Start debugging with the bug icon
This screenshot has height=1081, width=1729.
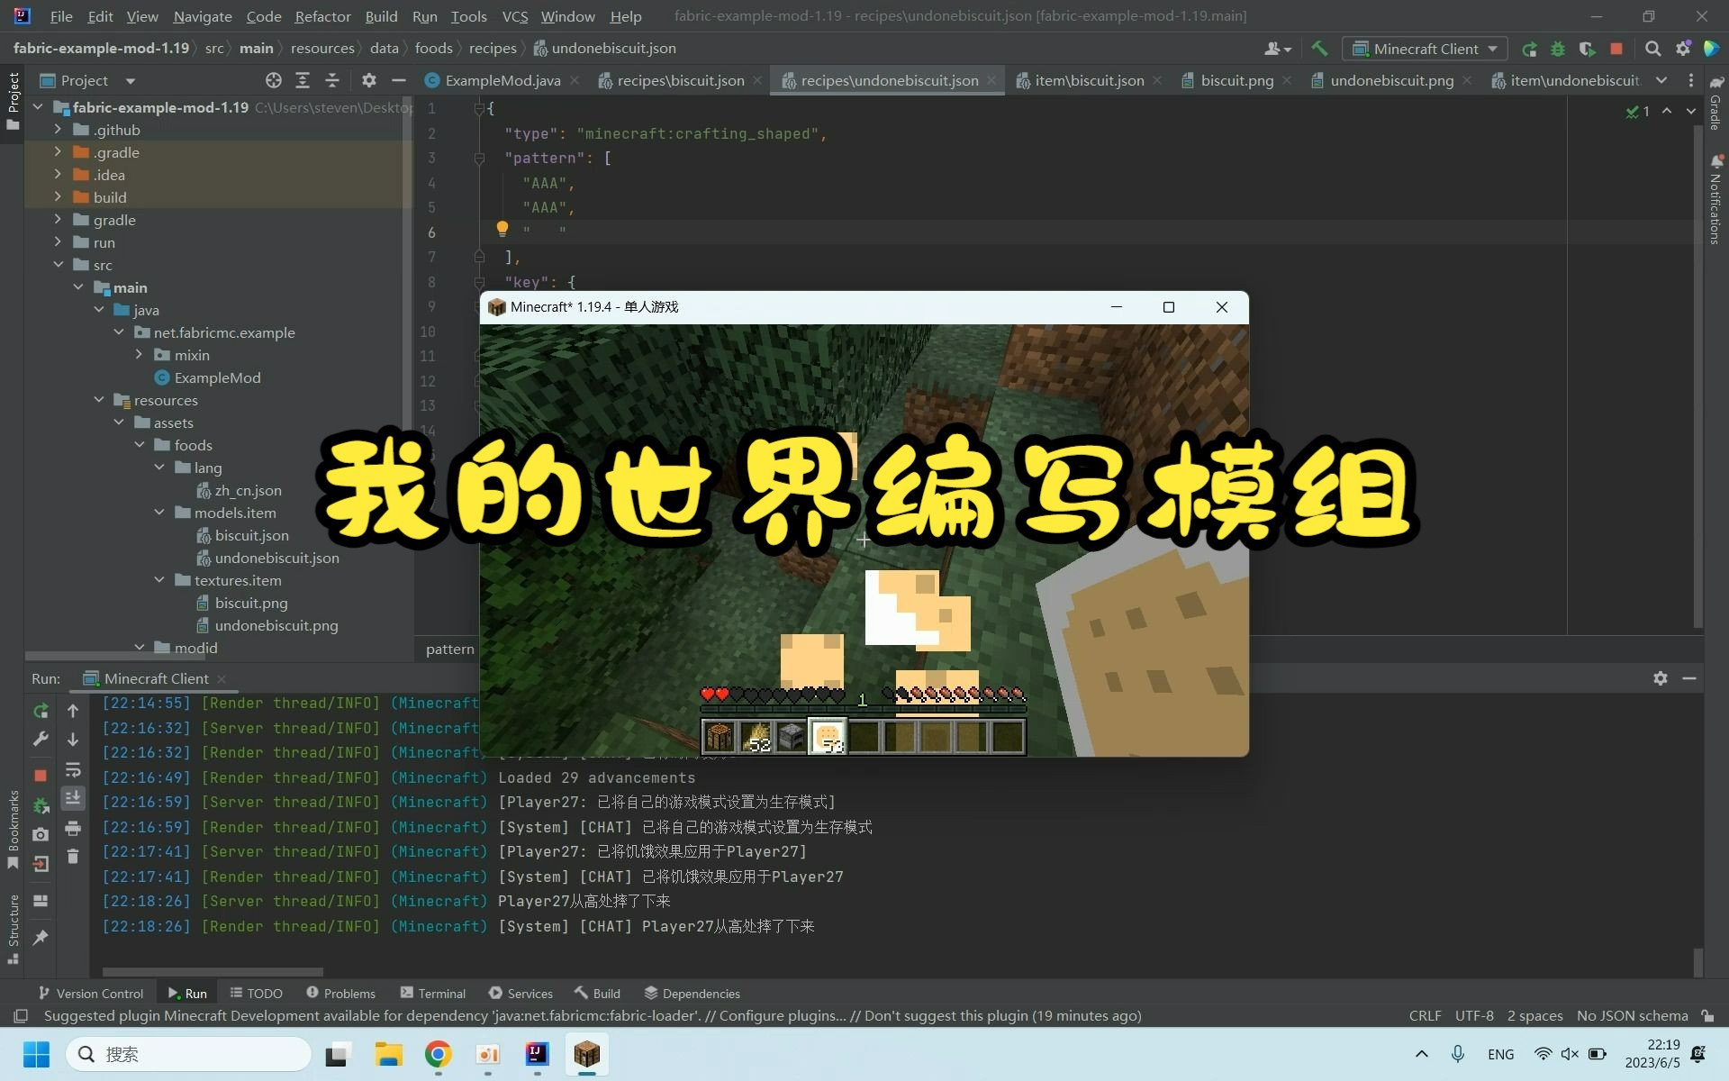point(1559,49)
